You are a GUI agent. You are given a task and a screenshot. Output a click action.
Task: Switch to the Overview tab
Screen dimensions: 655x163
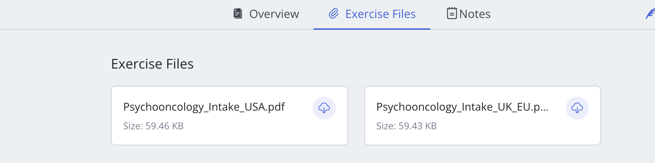(274, 14)
